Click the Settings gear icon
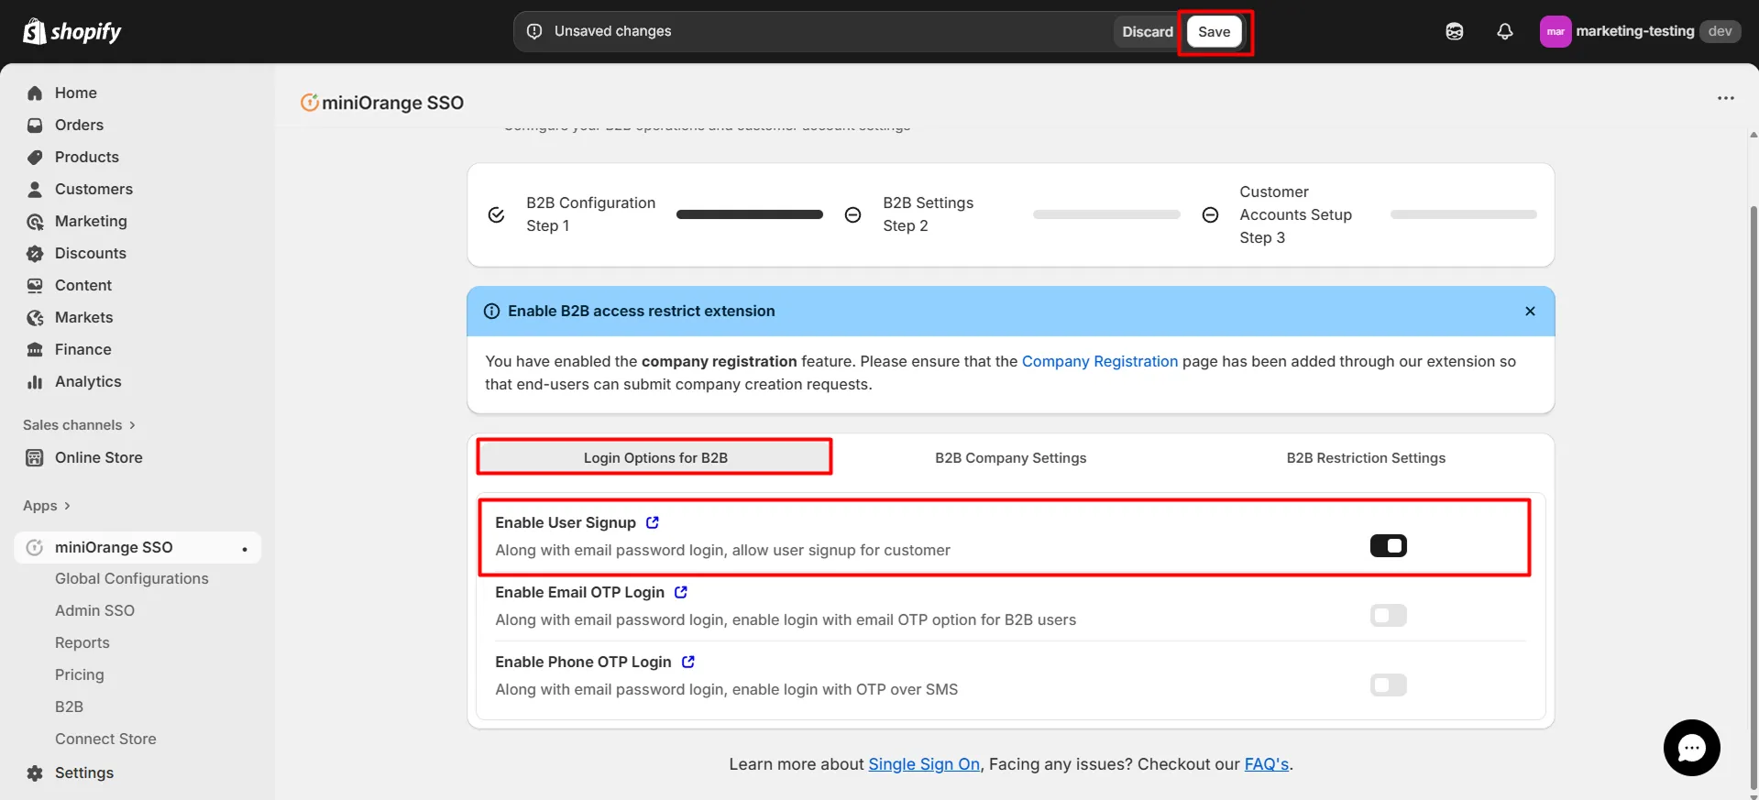 tap(35, 773)
